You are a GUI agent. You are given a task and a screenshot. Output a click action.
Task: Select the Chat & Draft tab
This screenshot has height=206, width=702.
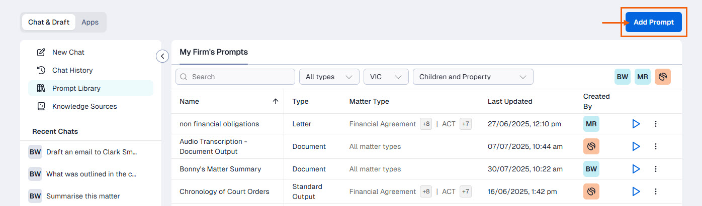click(x=49, y=22)
